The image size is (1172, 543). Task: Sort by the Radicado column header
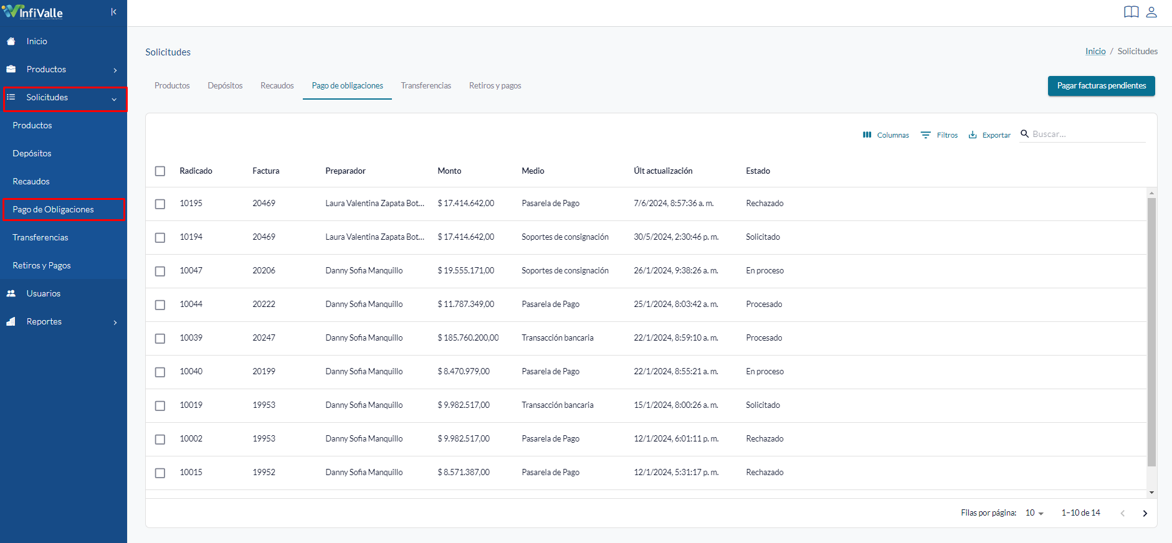click(196, 171)
